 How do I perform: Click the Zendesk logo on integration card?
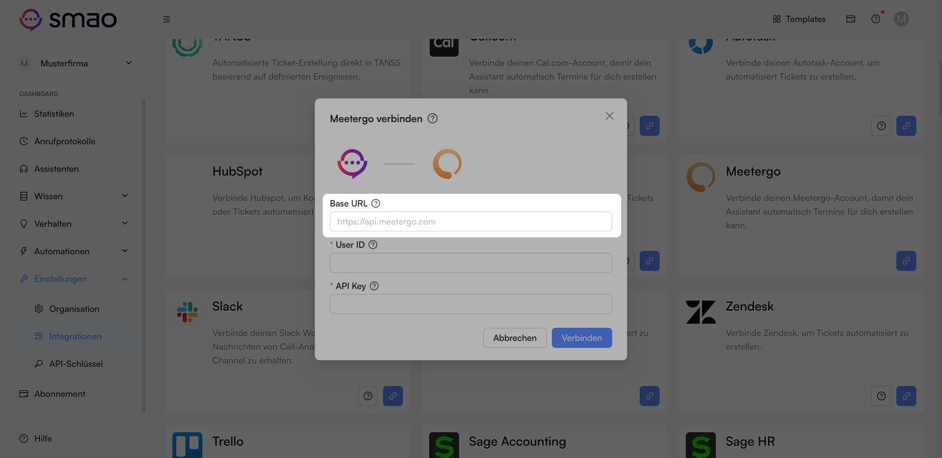700,312
